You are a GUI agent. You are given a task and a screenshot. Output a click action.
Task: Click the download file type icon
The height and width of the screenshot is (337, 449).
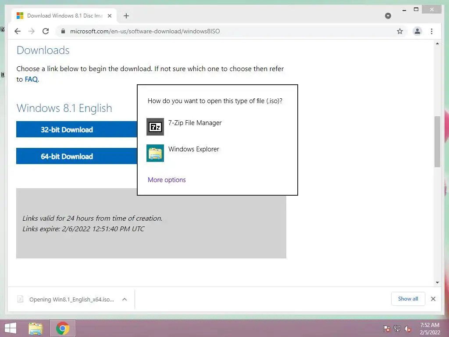point(20,299)
